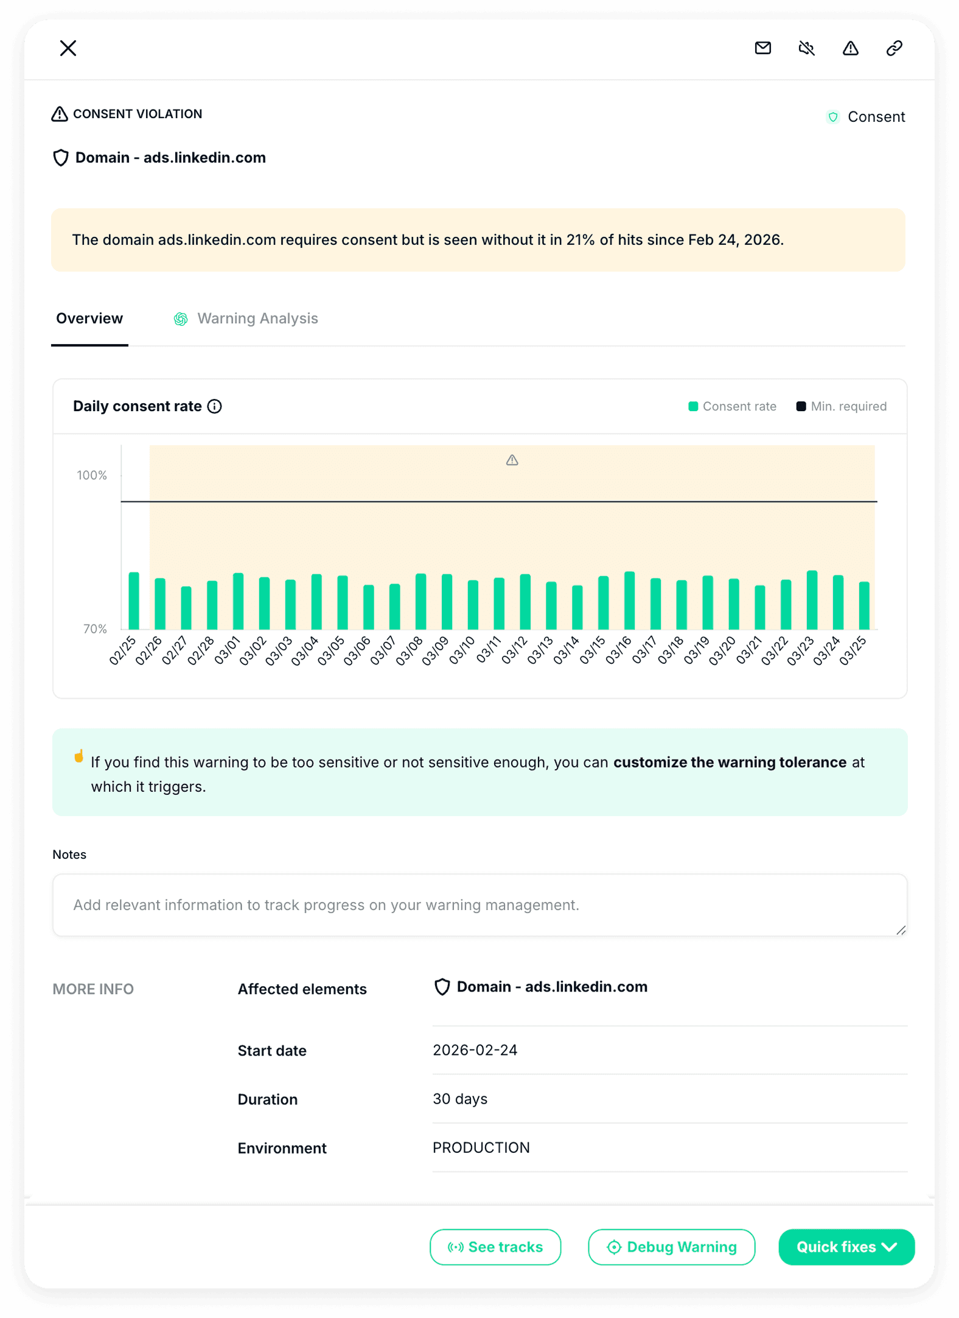Click the warning marker icon in chart
The height and width of the screenshot is (1318, 959).
[512, 460]
